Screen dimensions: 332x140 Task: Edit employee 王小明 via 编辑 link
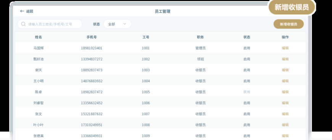(x=285, y=81)
